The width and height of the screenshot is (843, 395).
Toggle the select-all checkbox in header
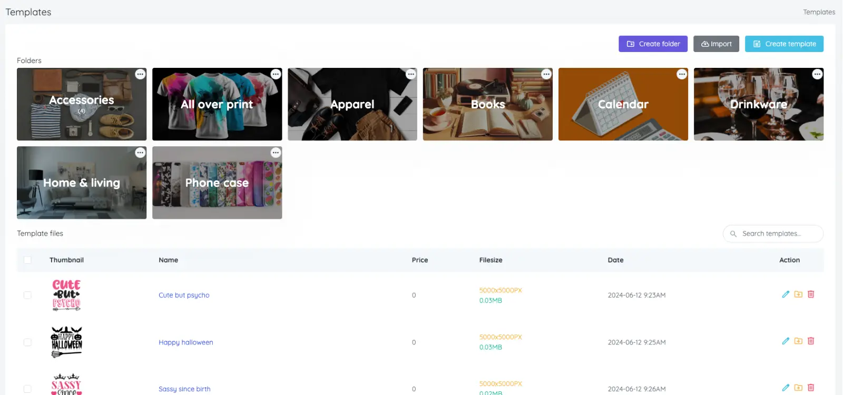point(27,260)
